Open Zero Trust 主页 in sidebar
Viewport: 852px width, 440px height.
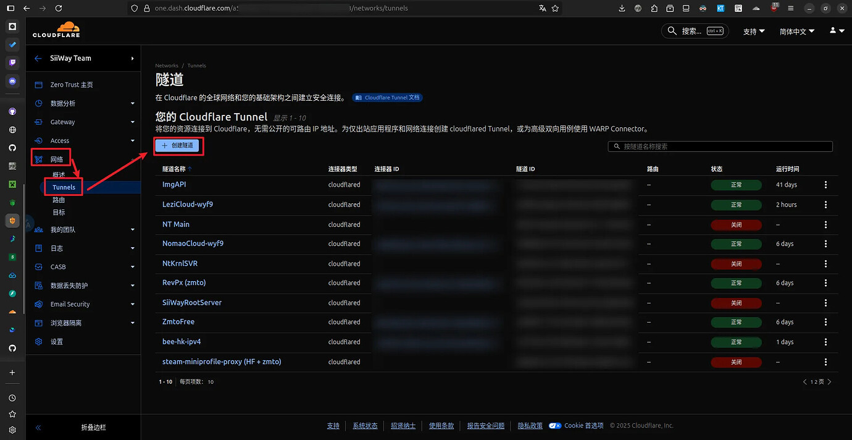tap(72, 85)
